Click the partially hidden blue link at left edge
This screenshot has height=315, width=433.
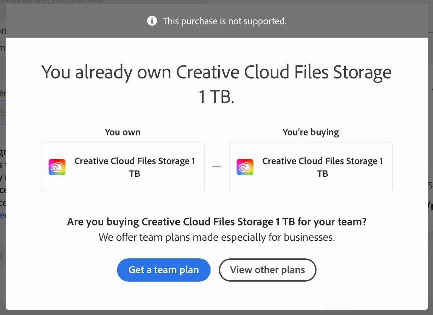pyautogui.click(x=2, y=215)
